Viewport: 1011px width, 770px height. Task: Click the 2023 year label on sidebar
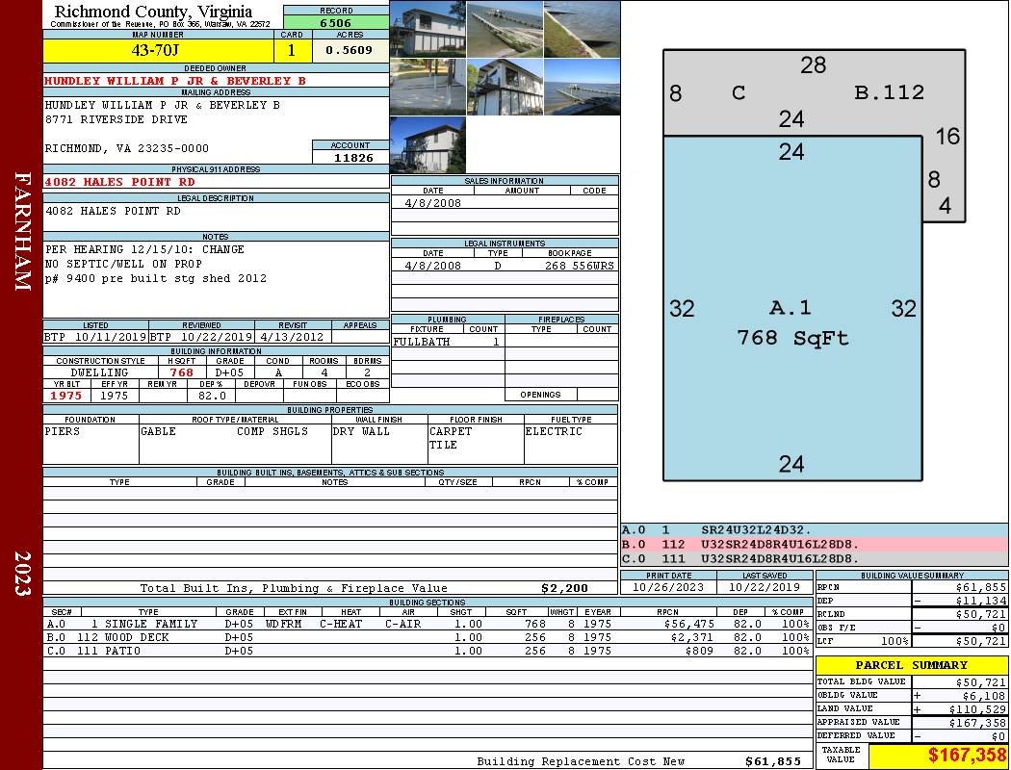coord(22,574)
